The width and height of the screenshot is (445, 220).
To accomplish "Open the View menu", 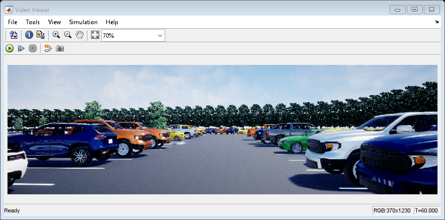I will tap(54, 22).
